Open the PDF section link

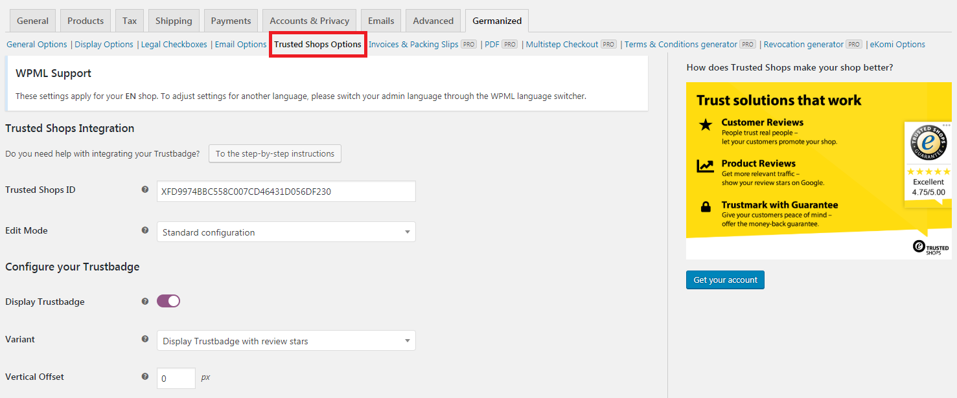[x=492, y=45]
